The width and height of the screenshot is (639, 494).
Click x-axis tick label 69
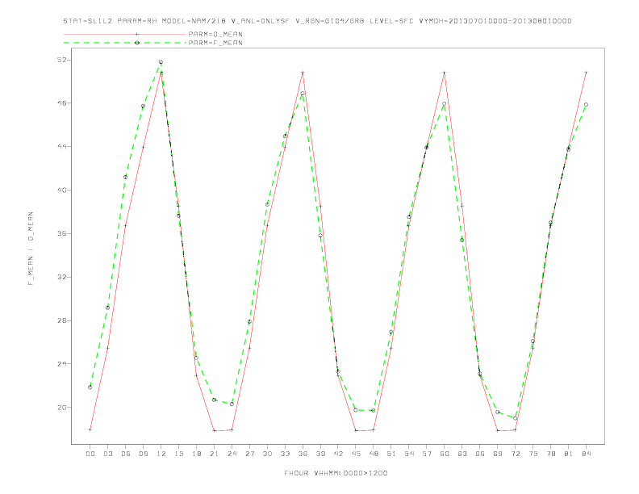pyautogui.click(x=498, y=454)
